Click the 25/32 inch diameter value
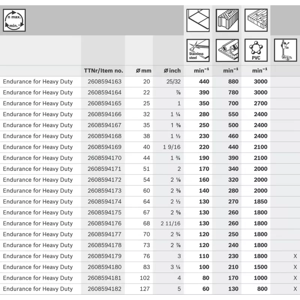Screen dimensions: 300x300 tap(173, 81)
